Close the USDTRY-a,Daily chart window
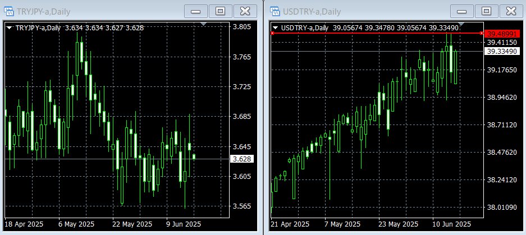The image size is (526, 235). 511,11
